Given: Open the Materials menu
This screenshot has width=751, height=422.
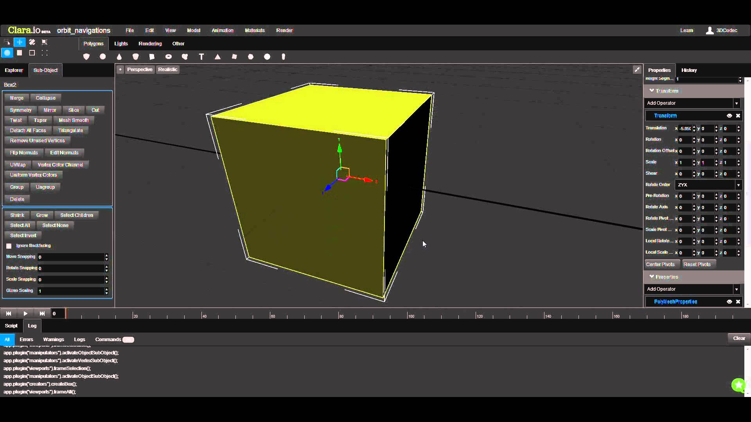Looking at the screenshot, I should (x=255, y=30).
